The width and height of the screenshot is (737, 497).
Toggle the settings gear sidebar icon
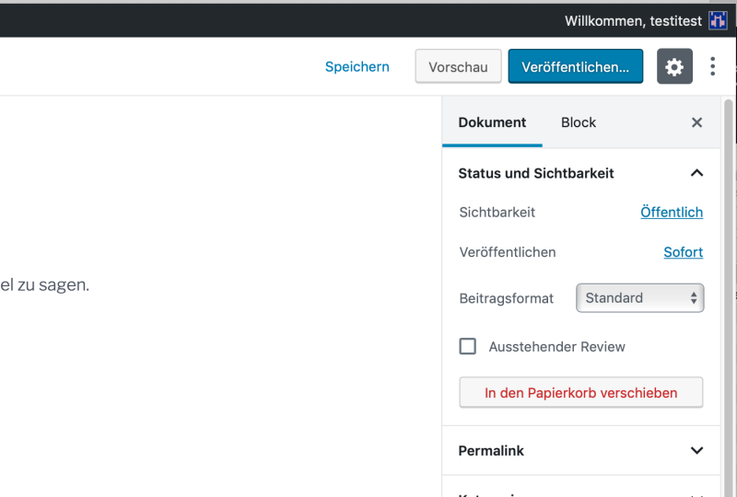(674, 67)
